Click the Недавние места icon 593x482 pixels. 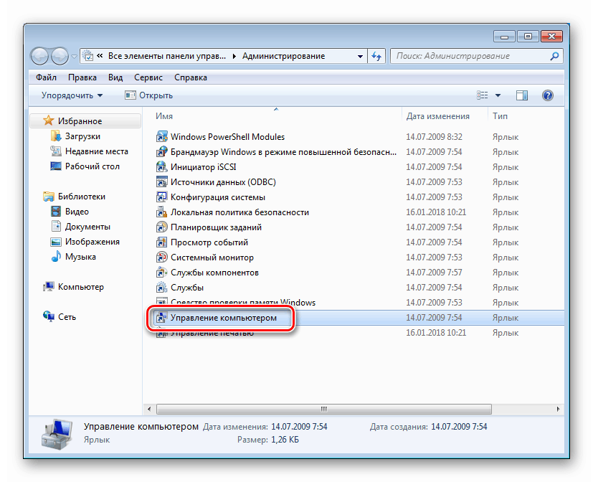56,151
